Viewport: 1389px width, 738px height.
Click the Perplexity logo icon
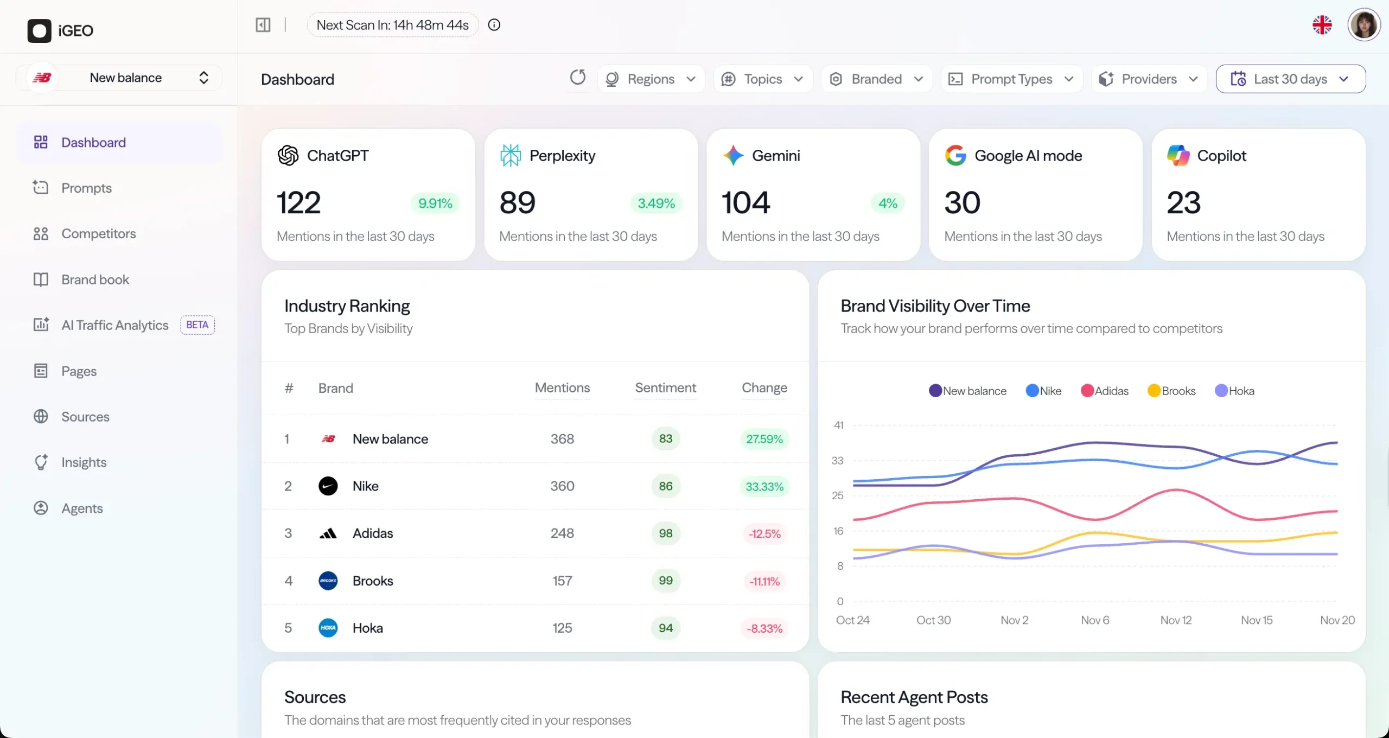(x=510, y=156)
